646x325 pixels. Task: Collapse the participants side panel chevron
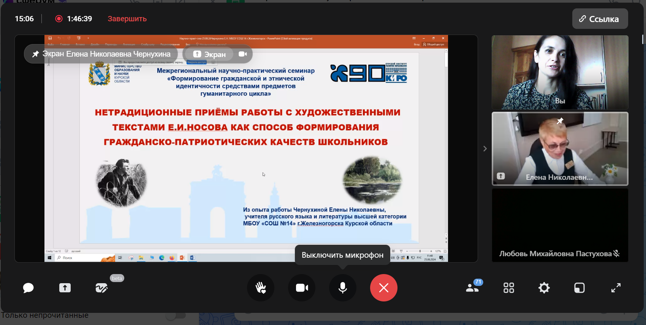[x=485, y=149]
